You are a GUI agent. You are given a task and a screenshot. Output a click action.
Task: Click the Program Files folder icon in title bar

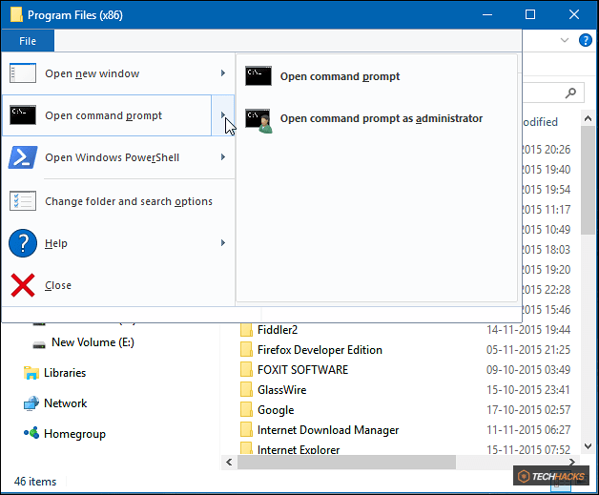coord(16,14)
